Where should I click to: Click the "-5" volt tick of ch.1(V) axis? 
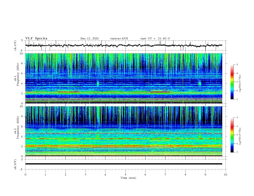point(22,51)
